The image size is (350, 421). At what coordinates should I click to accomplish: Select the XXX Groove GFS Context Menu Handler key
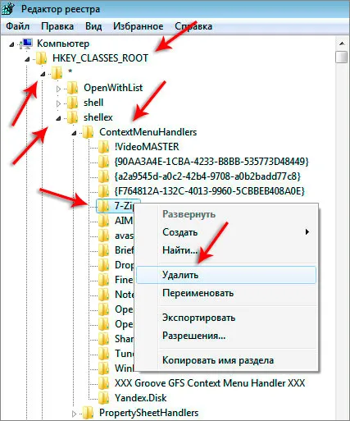point(210,383)
